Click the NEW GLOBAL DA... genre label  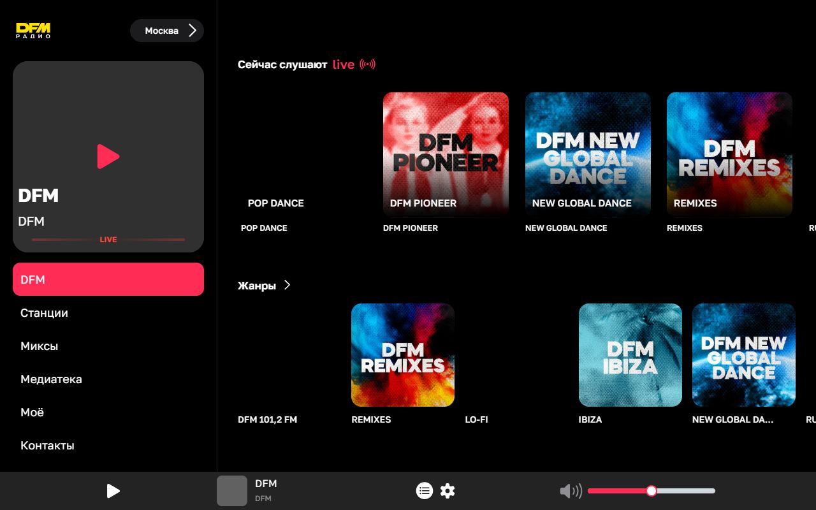pos(733,420)
